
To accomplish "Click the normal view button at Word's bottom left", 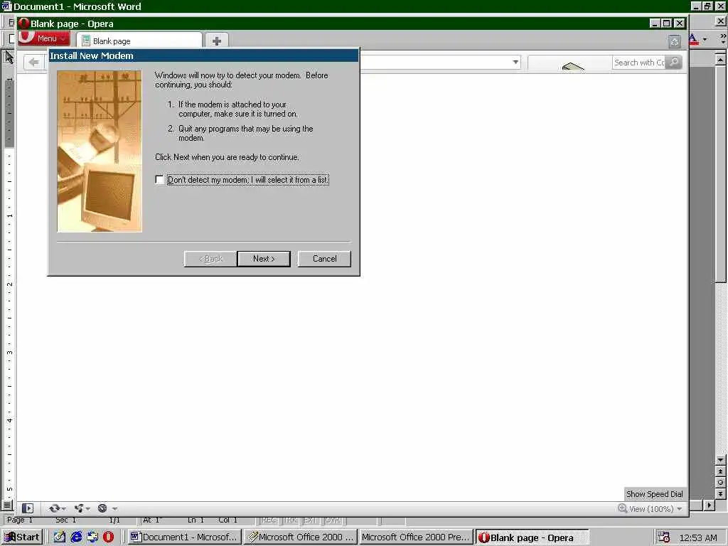I will tap(7, 505).
